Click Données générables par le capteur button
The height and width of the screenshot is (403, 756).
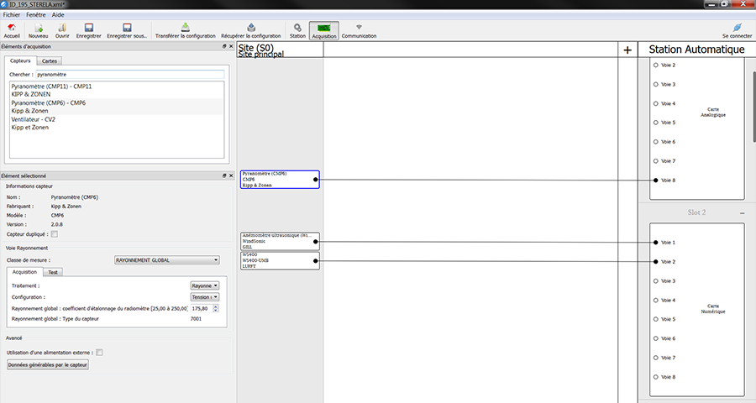(48, 365)
